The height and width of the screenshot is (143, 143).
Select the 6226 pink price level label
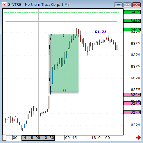132,112
